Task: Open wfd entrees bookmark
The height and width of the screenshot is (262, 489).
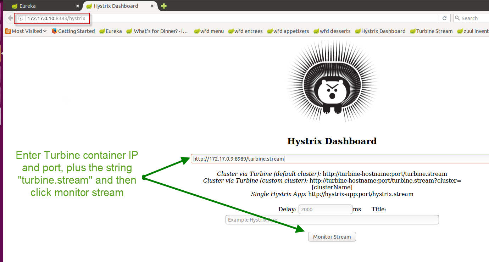Action: pyautogui.click(x=245, y=31)
